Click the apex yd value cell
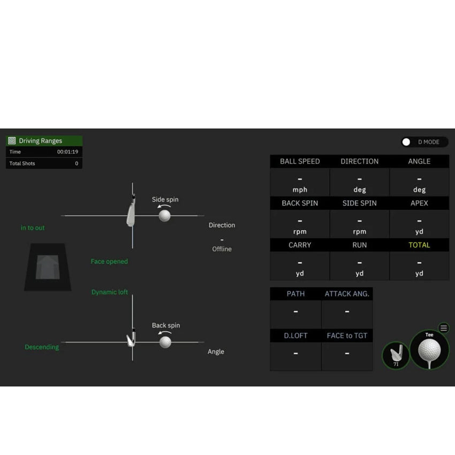 [x=419, y=224]
